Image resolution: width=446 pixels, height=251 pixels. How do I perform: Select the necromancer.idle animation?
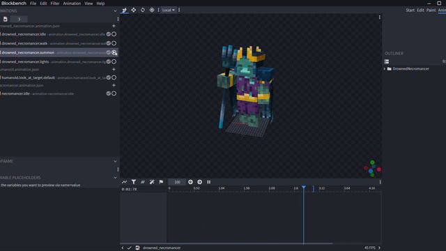[x=59, y=93]
